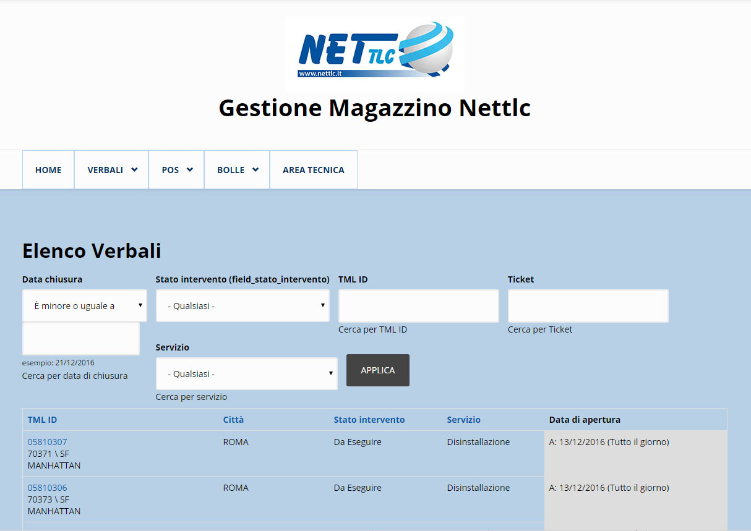Sort table by Servizio column
This screenshot has width=751, height=531.
pos(464,420)
